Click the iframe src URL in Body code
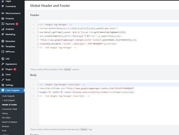Image resolution: width=179 pixels, height=135 pixels. [100, 88]
